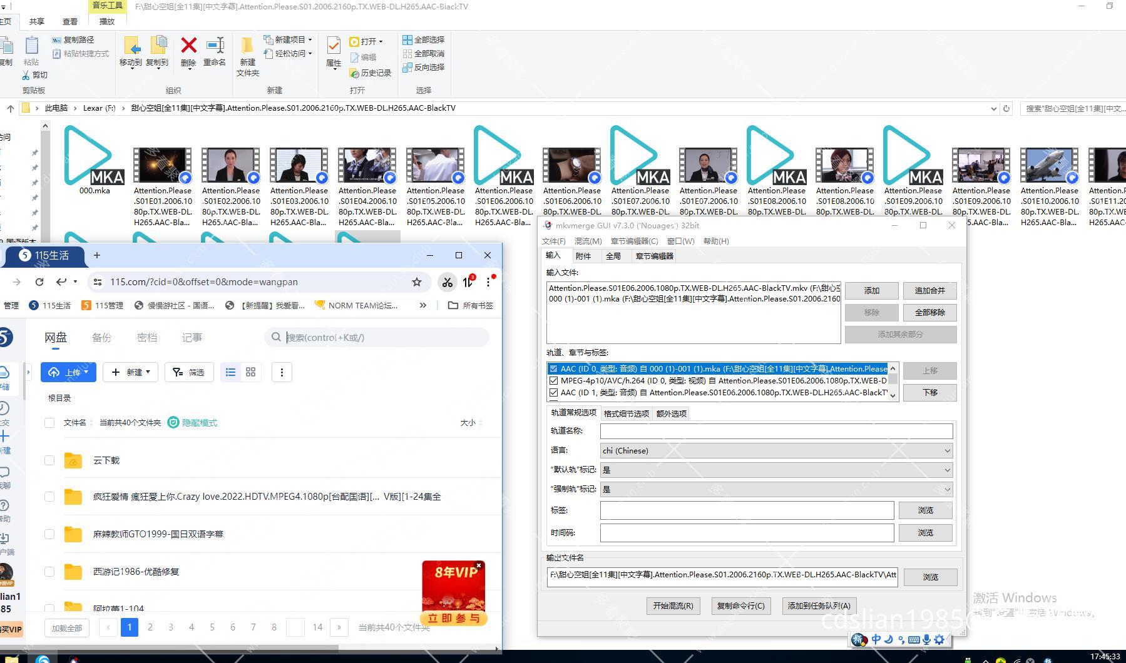This screenshot has width=1126, height=663.
Task: Open the three-dot more options in 115 toolbar
Action: (x=282, y=372)
